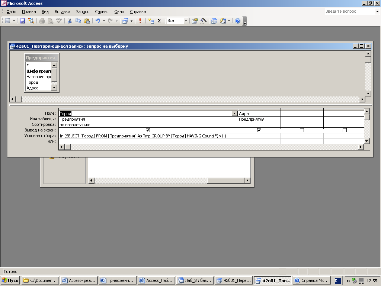The image size is (381, 286).
Task: Open the Файл menu
Action: 11,12
